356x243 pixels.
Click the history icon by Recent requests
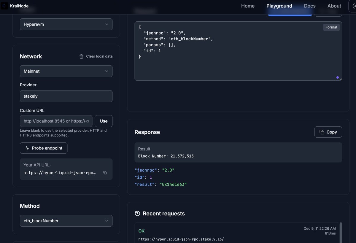pos(137,214)
